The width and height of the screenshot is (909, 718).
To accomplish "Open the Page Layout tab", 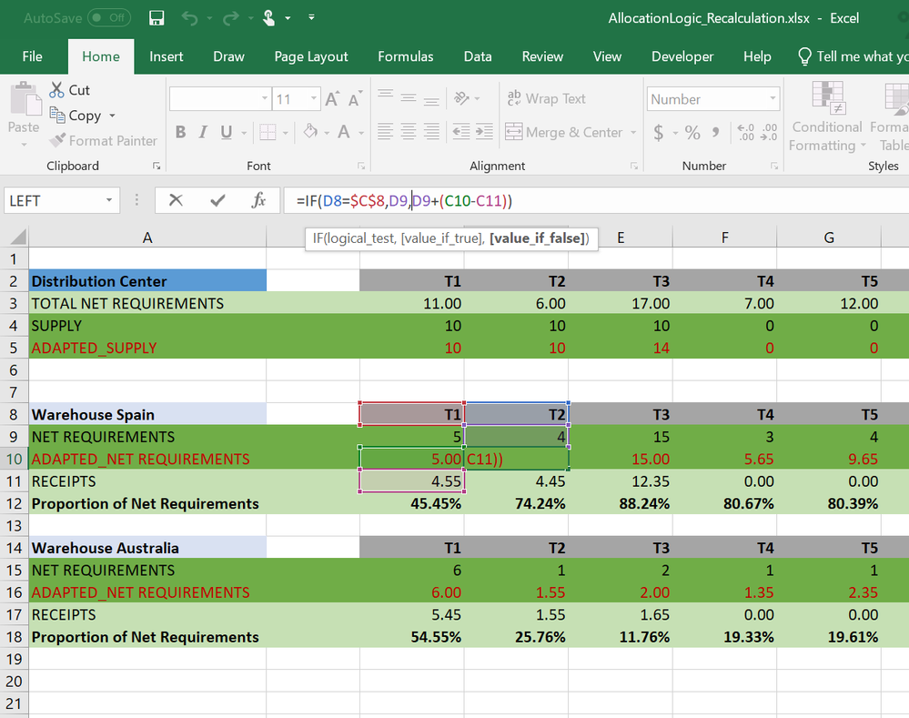I will pyautogui.click(x=311, y=56).
